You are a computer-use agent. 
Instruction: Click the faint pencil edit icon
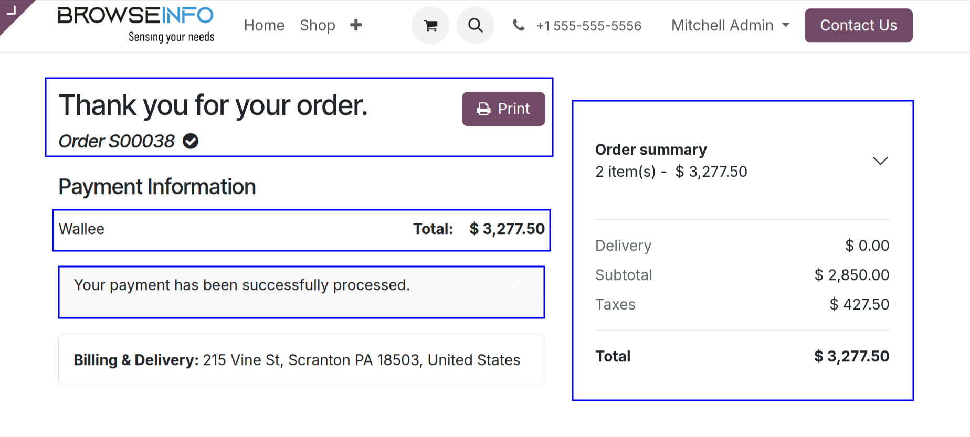(x=517, y=284)
